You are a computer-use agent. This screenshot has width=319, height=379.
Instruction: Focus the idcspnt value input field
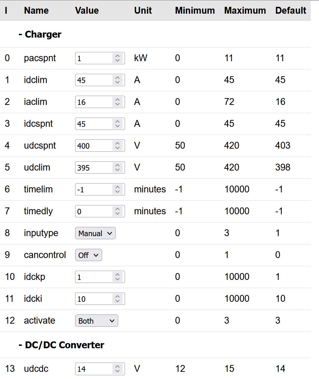point(94,124)
